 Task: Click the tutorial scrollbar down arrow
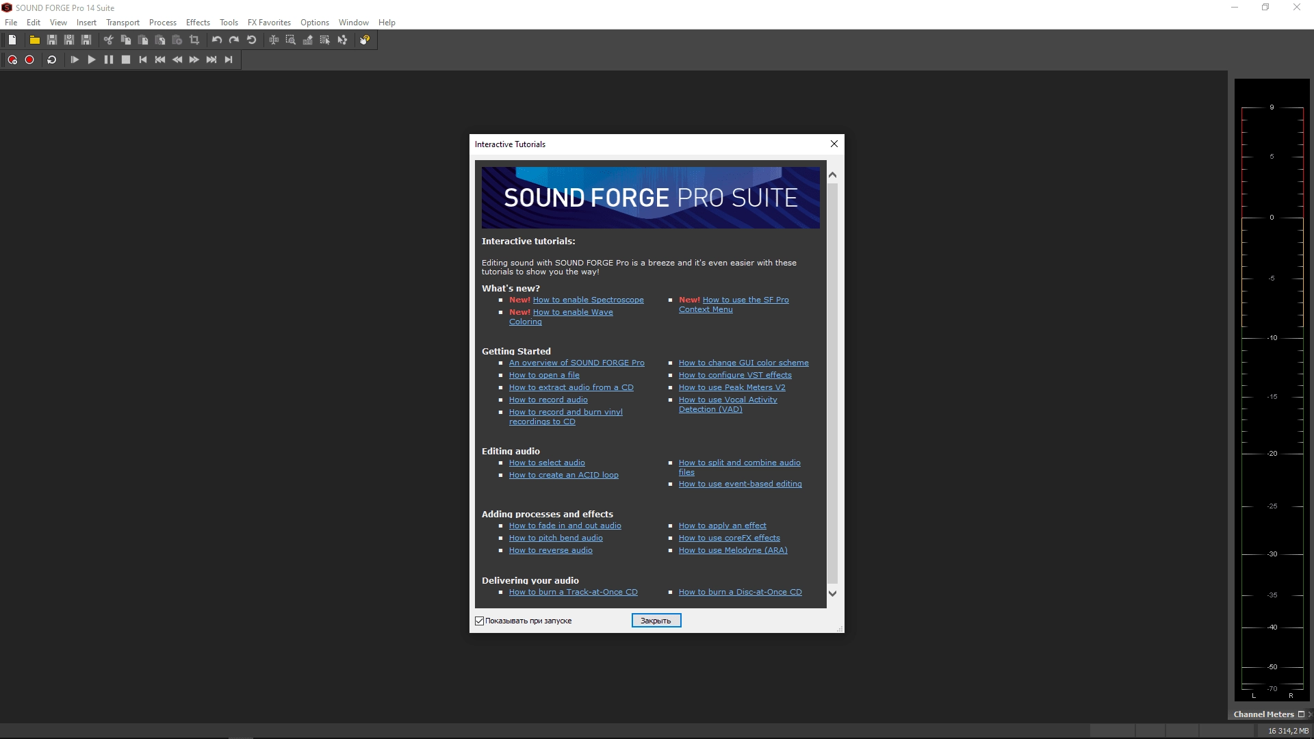pos(832,593)
